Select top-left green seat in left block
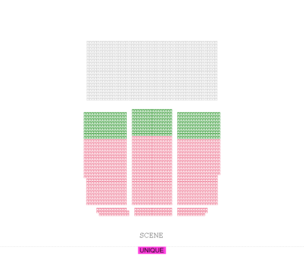 [x=85, y=114]
